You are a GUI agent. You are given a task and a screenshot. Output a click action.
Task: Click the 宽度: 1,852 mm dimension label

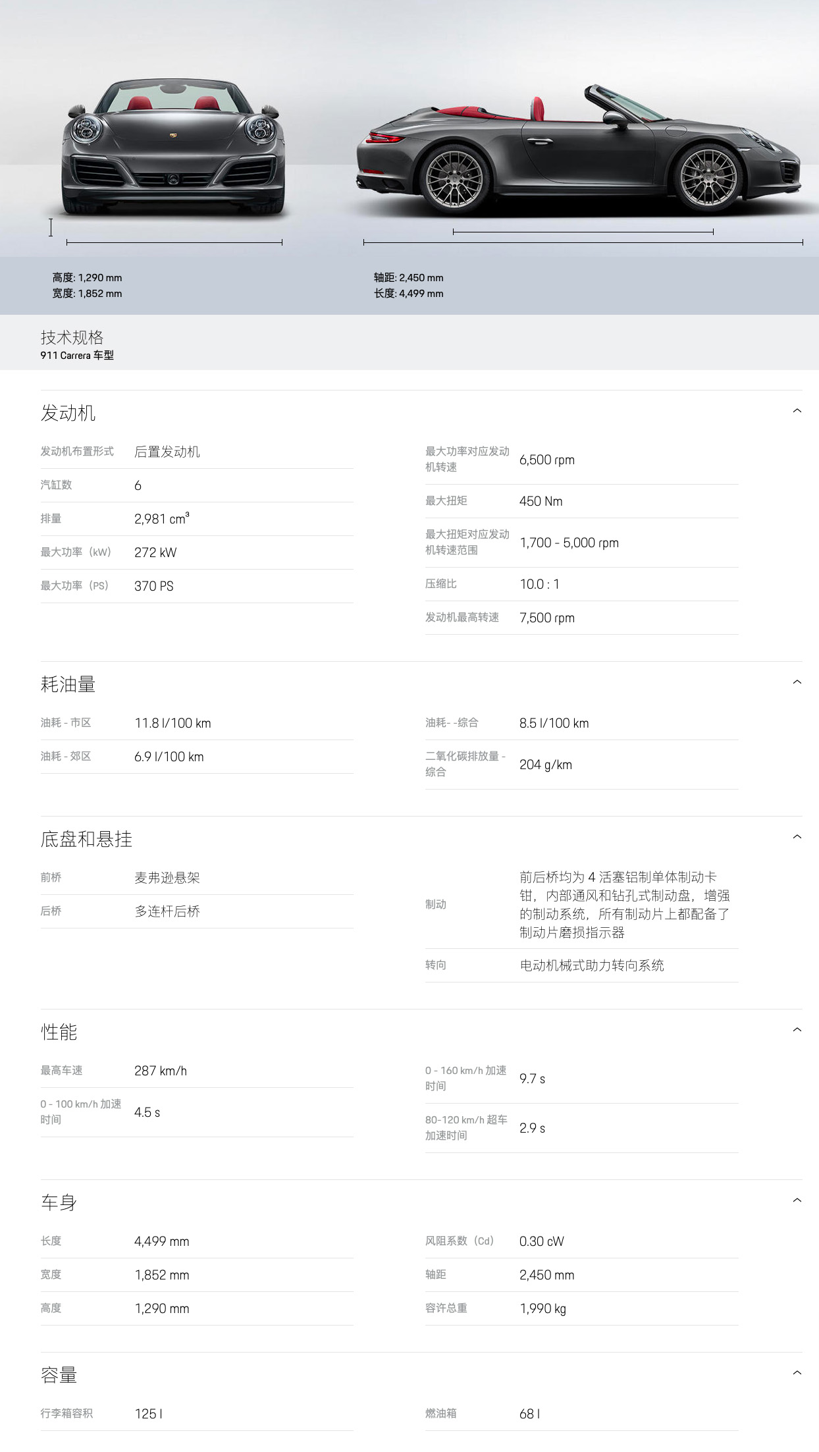pyautogui.click(x=87, y=294)
